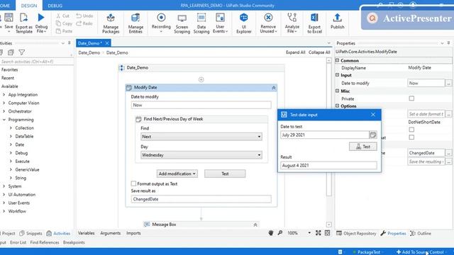Open Manage Packages
Viewport: 454px width, 255px height.
[111, 23]
